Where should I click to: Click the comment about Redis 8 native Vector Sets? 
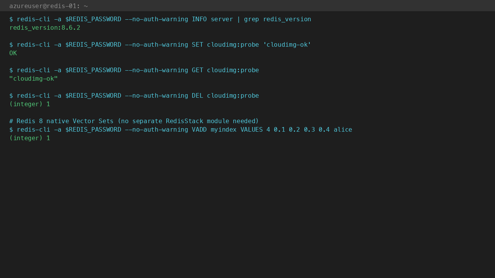click(134, 121)
